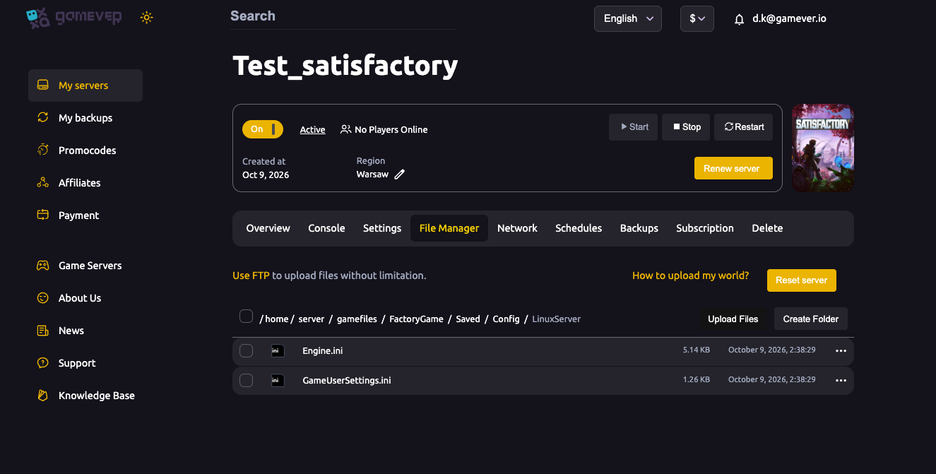936x474 pixels.
Task: Switch to the Network tab
Action: pyautogui.click(x=517, y=228)
